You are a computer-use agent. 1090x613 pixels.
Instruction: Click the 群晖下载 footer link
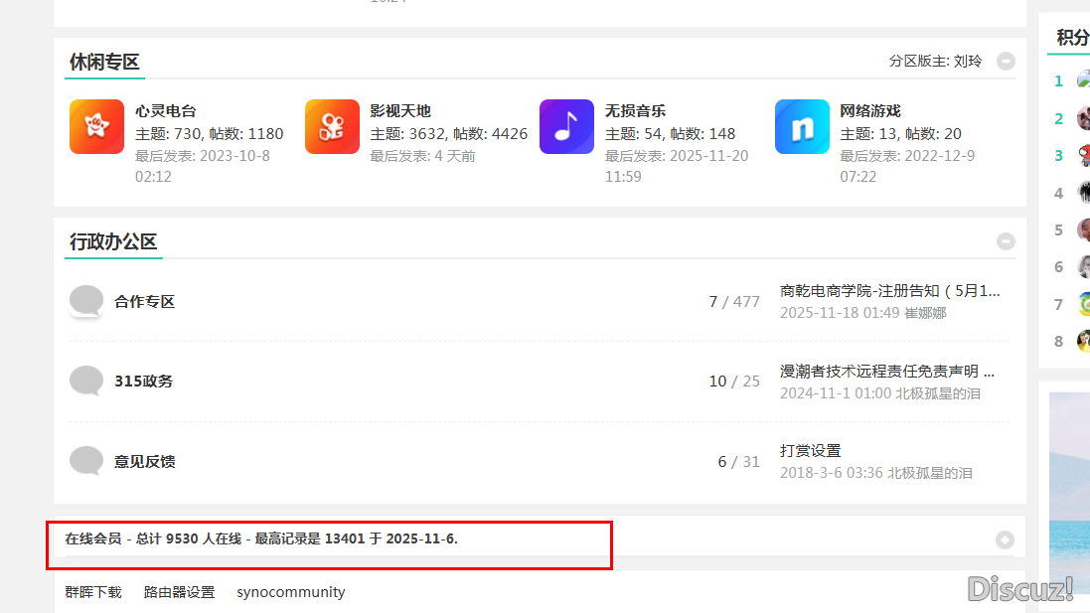(x=92, y=591)
